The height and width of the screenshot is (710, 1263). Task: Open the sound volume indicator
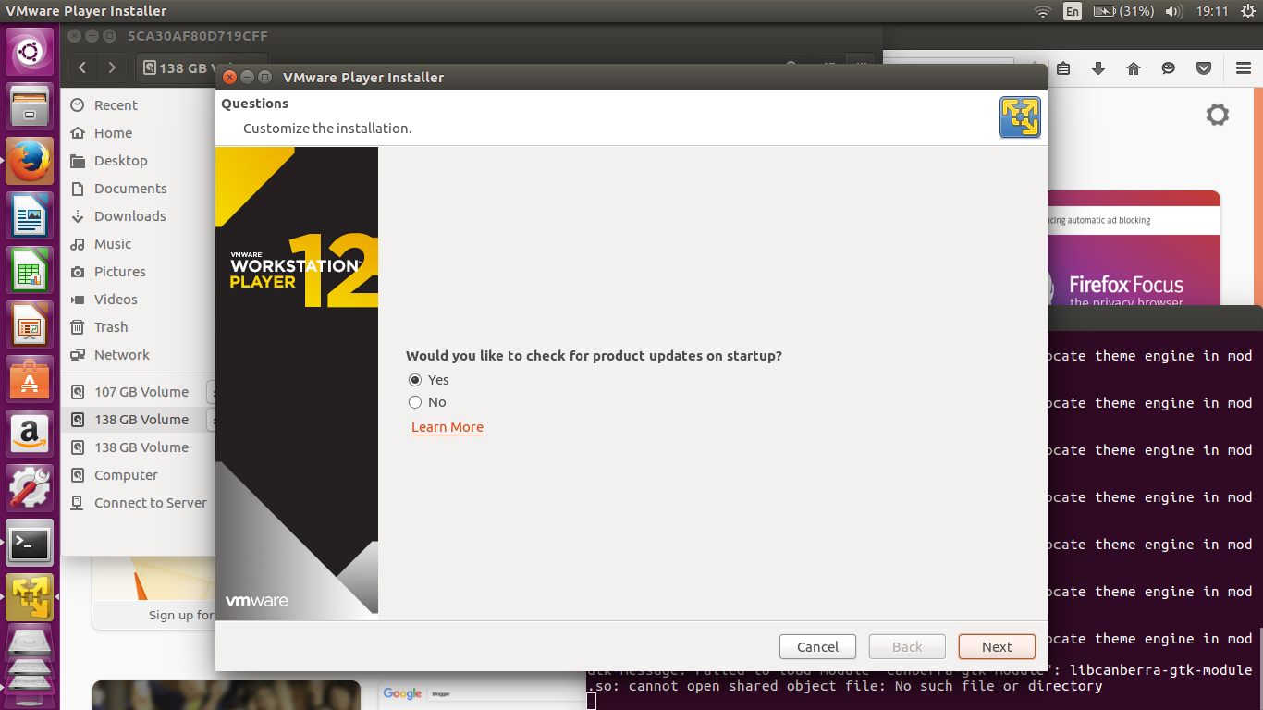(1173, 11)
